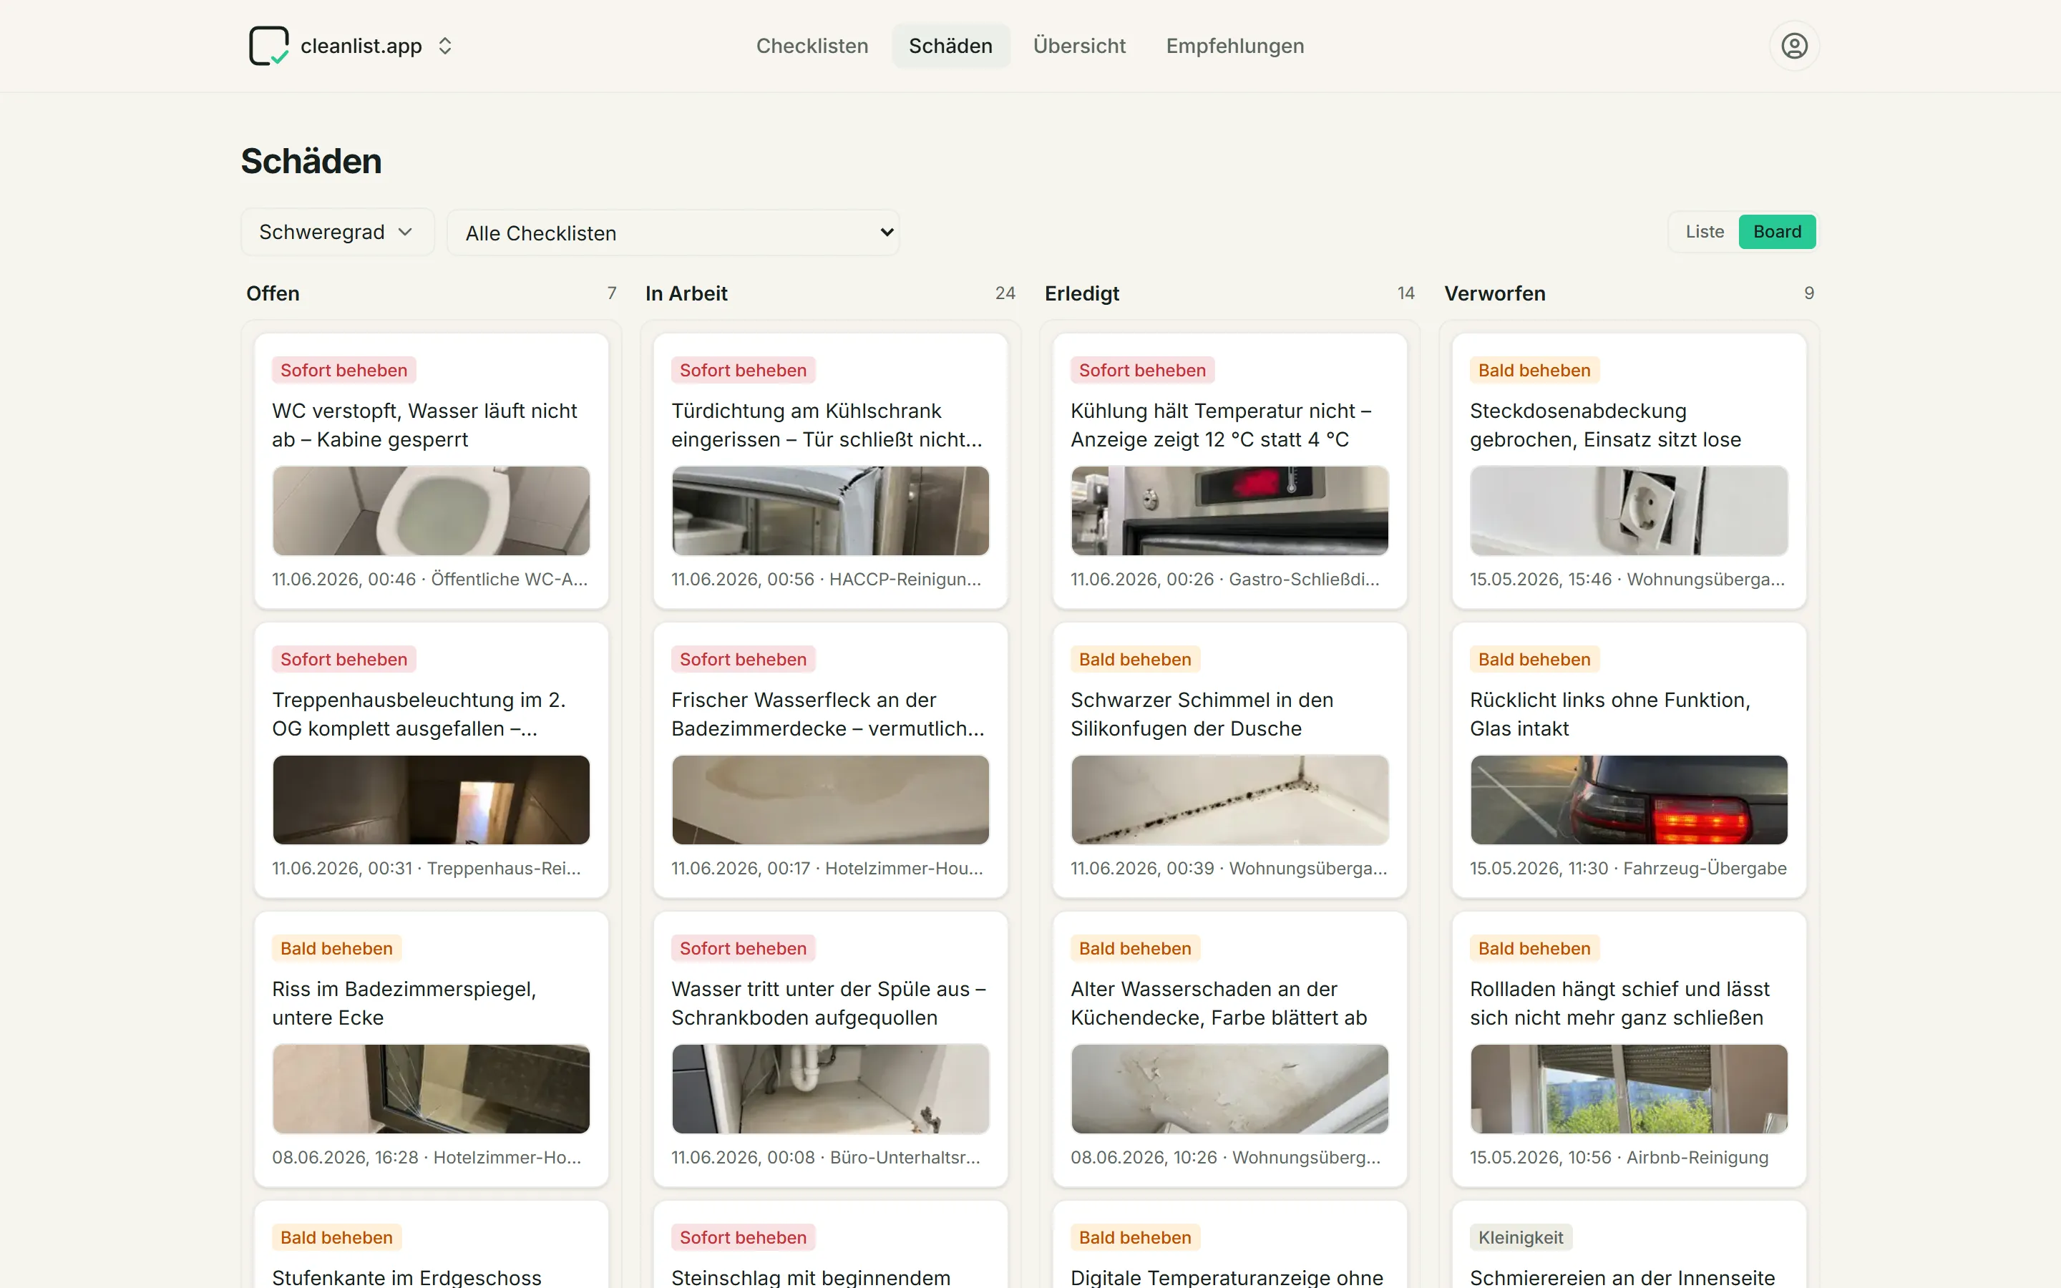Click '08.06.2026, 16:28 · Hotelzimmer-Ho...' meta line
The height and width of the screenshot is (1288, 2061).
pyautogui.click(x=427, y=1157)
